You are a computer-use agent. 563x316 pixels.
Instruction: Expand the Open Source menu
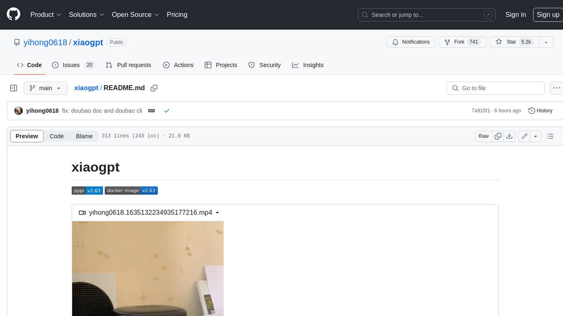point(135,14)
